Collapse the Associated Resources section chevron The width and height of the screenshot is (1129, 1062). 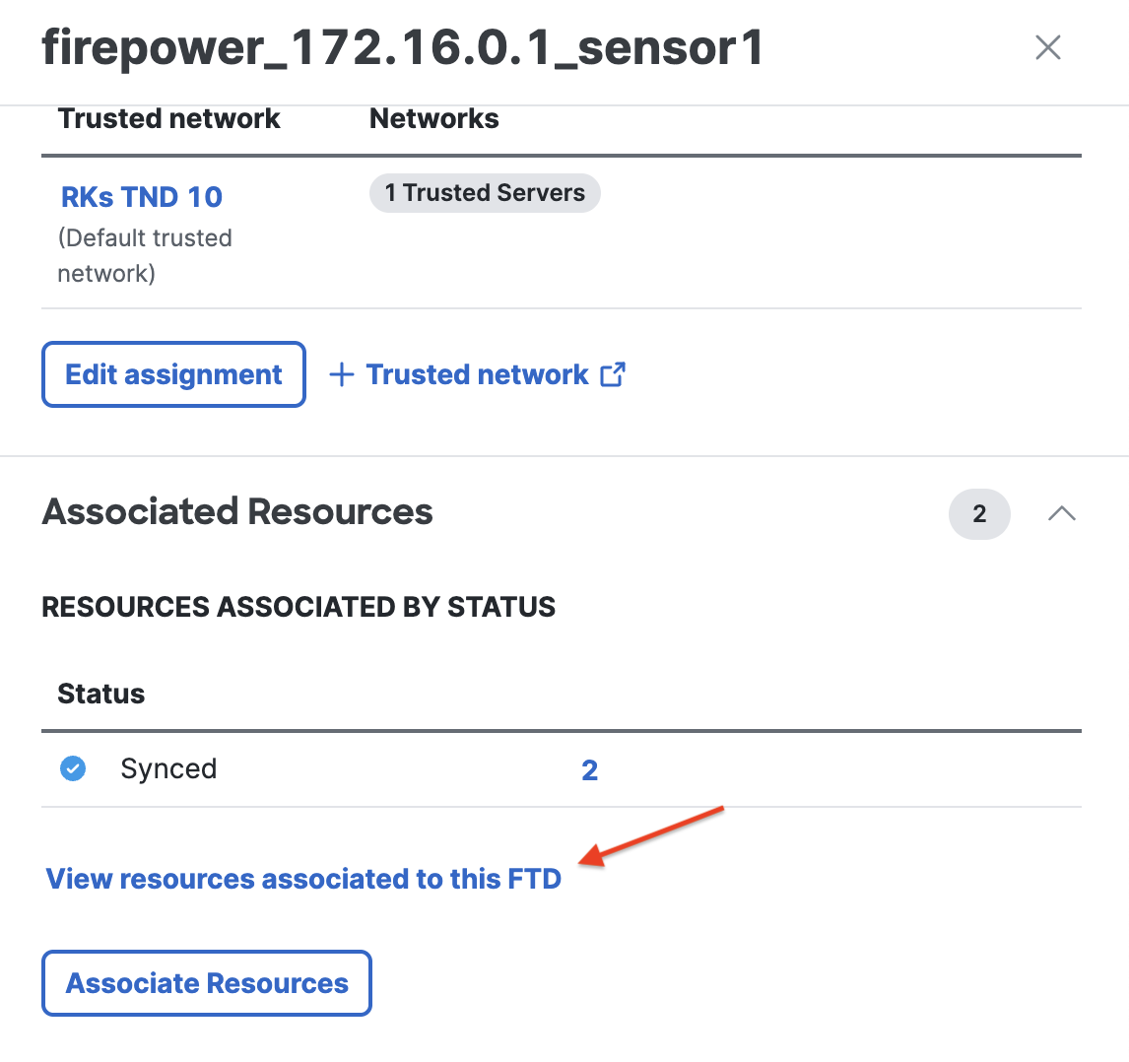coord(1061,513)
